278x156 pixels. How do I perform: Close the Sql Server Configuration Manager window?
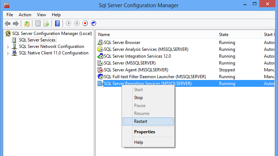tap(267, 4)
